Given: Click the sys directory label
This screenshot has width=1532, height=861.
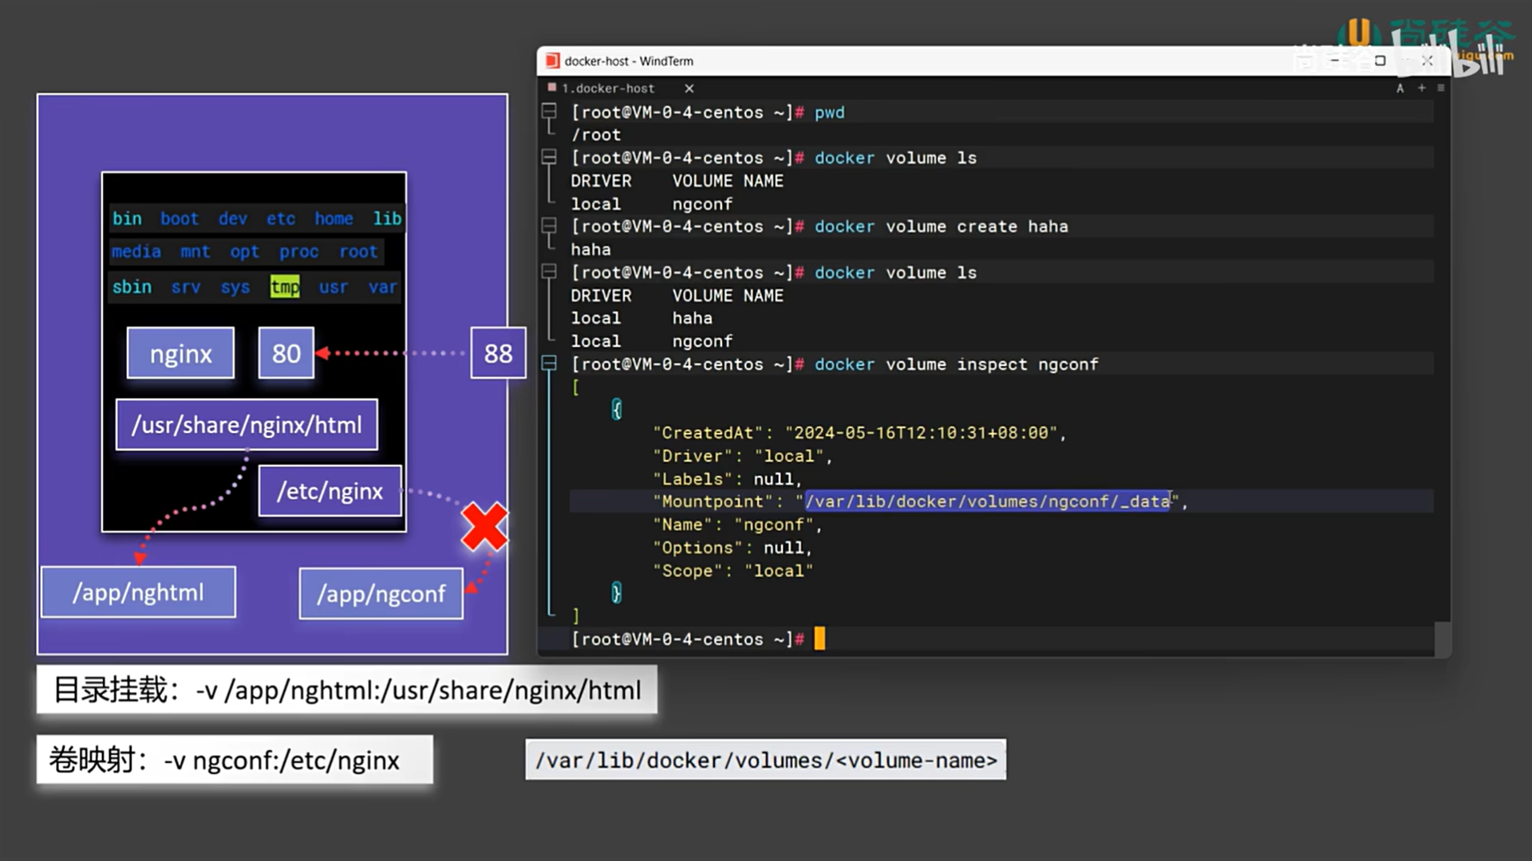Looking at the screenshot, I should (x=235, y=287).
